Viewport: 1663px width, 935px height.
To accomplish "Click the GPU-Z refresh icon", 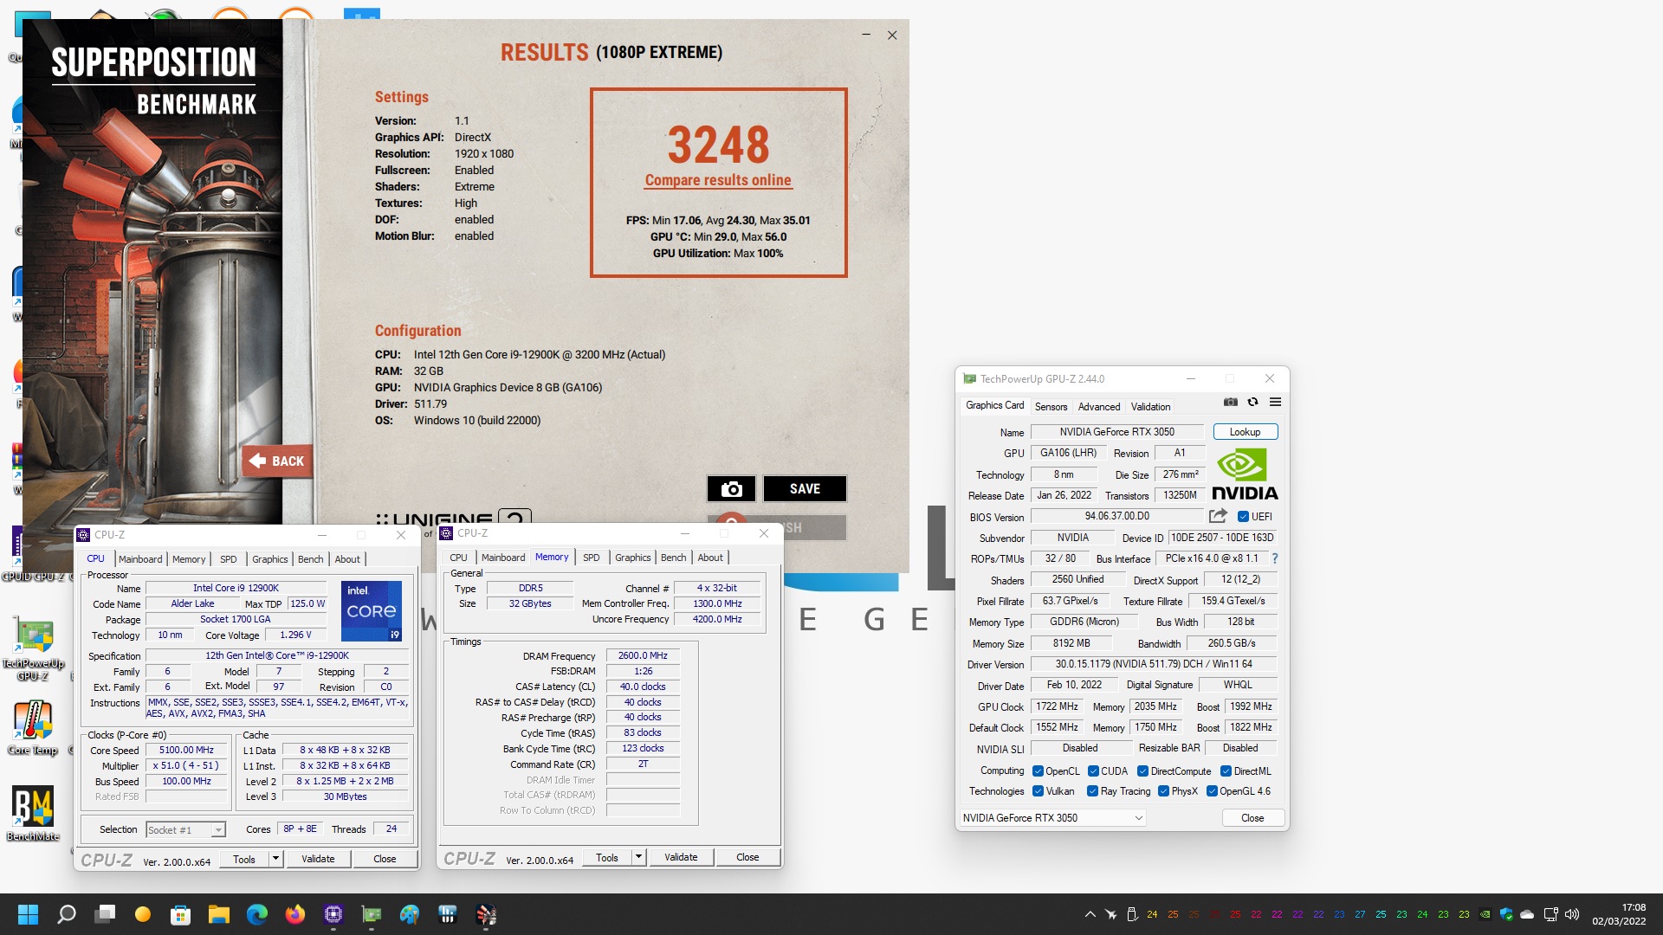I will (x=1252, y=402).
